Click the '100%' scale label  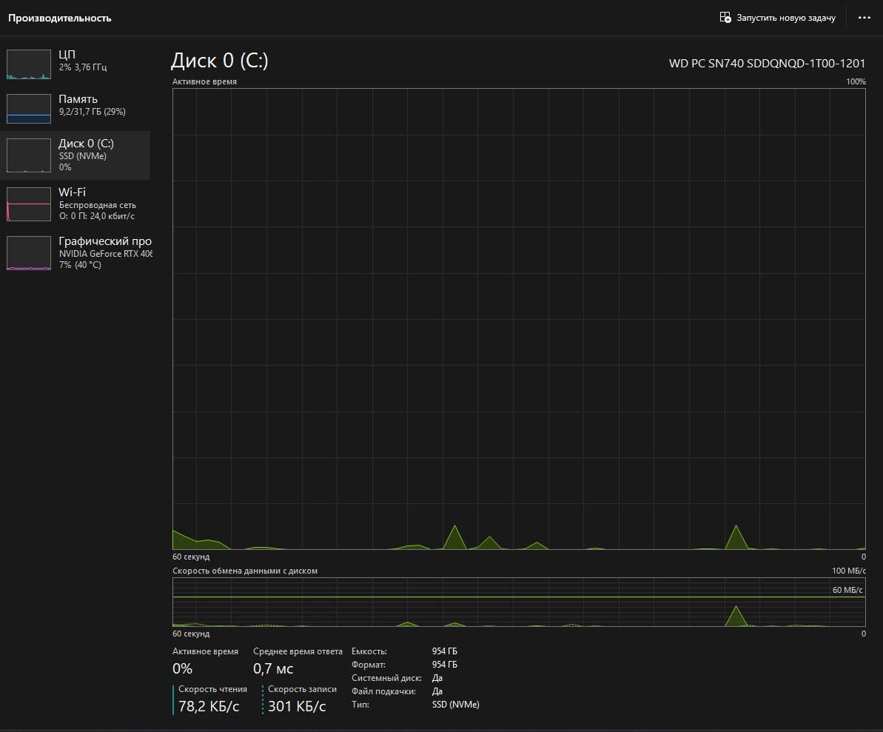[x=856, y=81]
